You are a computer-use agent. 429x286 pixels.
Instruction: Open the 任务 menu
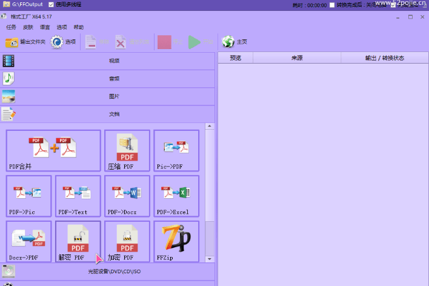pyautogui.click(x=12, y=27)
